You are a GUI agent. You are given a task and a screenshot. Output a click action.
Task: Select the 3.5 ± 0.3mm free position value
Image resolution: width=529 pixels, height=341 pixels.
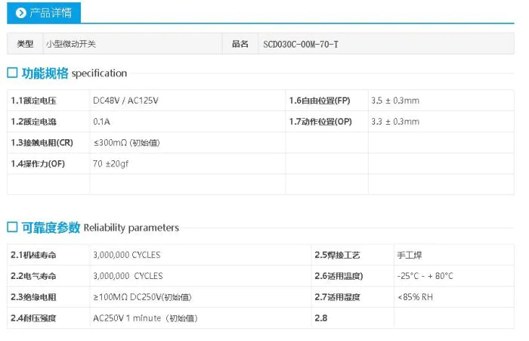394,101
